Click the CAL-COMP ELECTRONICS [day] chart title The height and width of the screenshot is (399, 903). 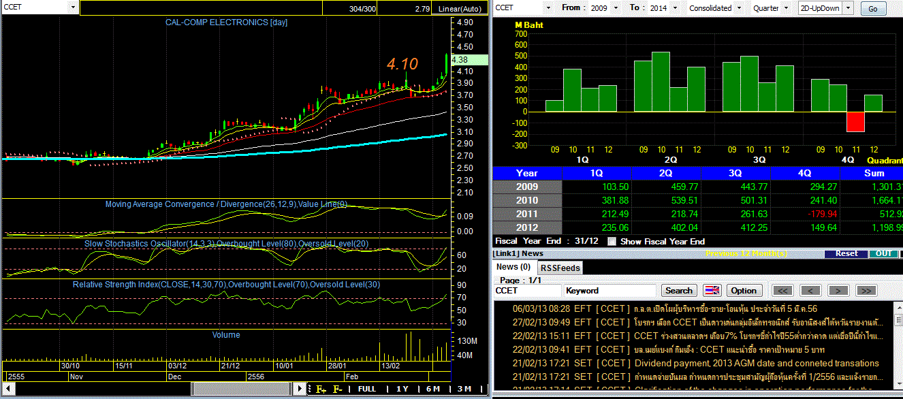tap(226, 22)
